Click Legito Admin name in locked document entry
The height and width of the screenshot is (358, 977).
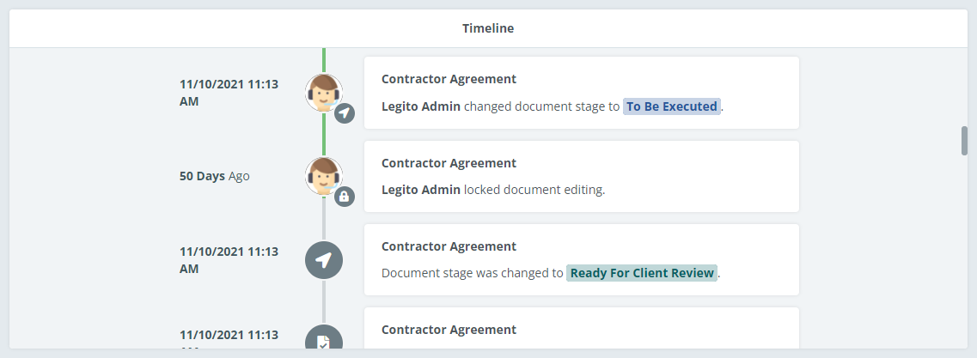coord(420,190)
